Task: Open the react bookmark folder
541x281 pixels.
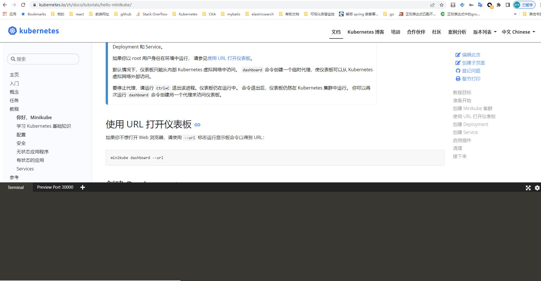Action: (77, 14)
